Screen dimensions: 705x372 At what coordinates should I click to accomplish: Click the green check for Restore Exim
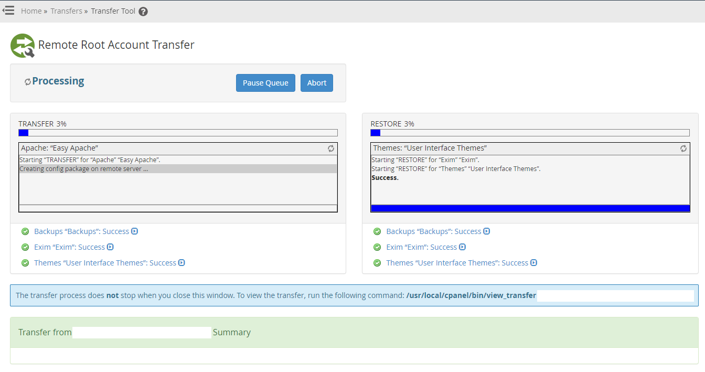coord(377,247)
